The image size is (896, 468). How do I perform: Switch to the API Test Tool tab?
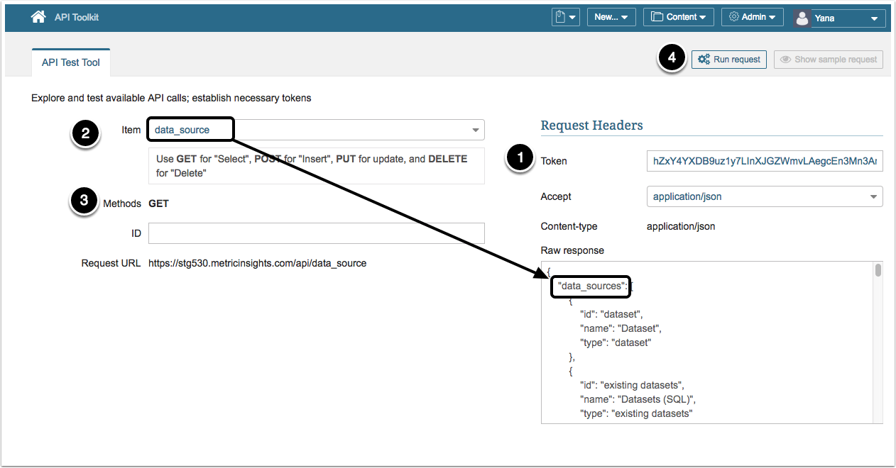pos(71,62)
